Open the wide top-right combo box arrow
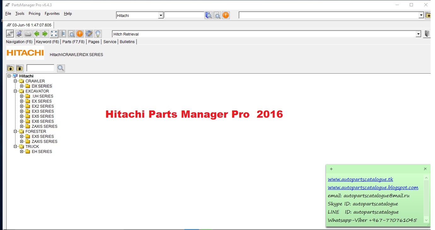Viewport: 435px width, 230px height. (421, 15)
